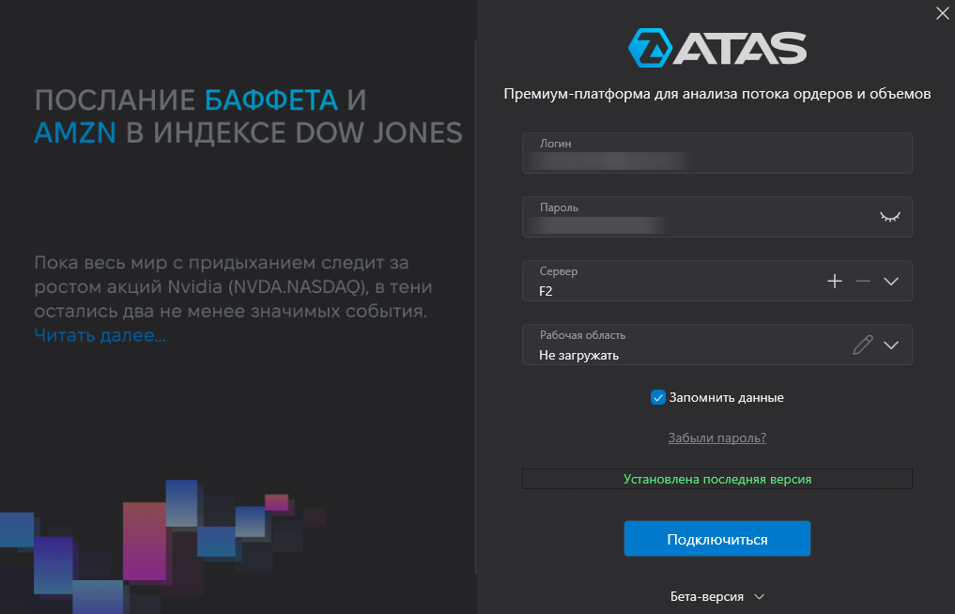
Task: Expand the Бета-версия section
Action: tap(716, 597)
